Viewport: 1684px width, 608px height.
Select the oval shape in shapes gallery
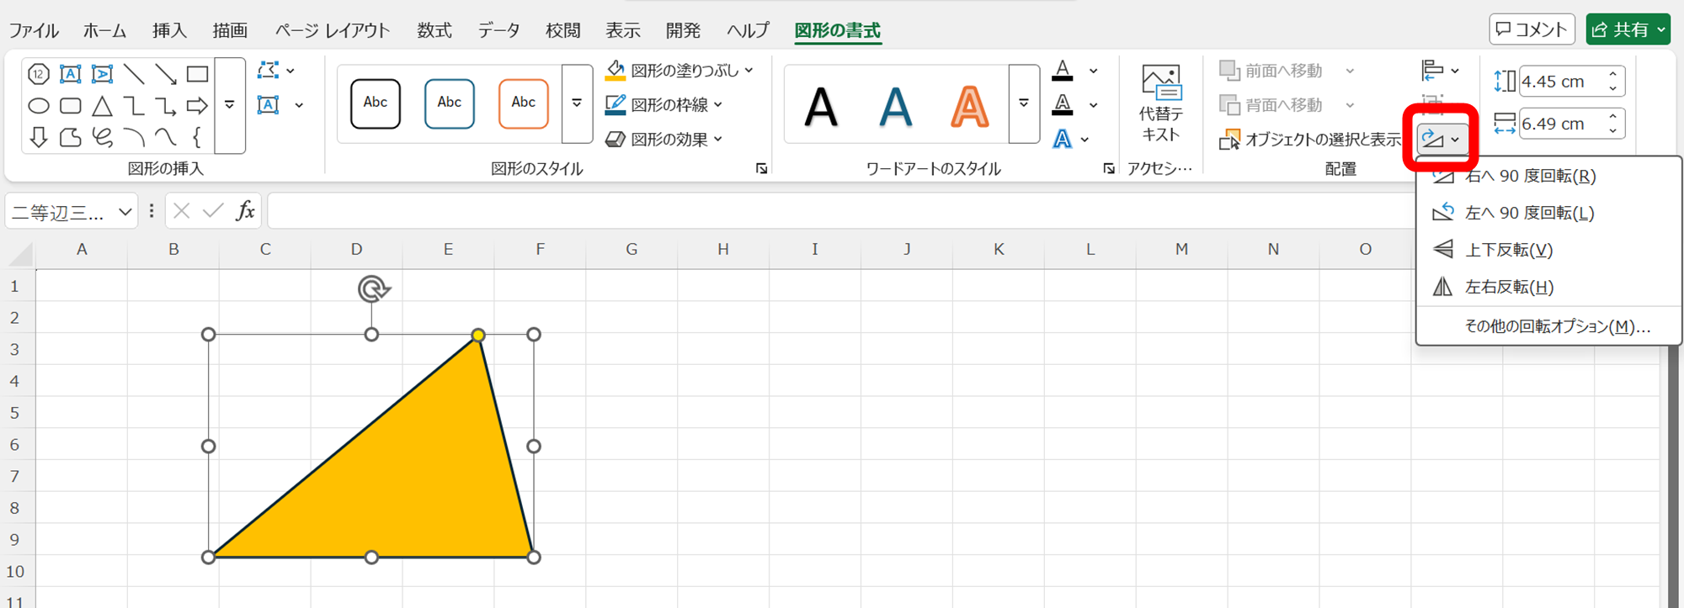(x=39, y=106)
